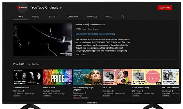Image resolution: width=183 pixels, height=109 pixels.
Task: Click '120K views • 2 months ago' text
Action: pyautogui.click(x=113, y=94)
